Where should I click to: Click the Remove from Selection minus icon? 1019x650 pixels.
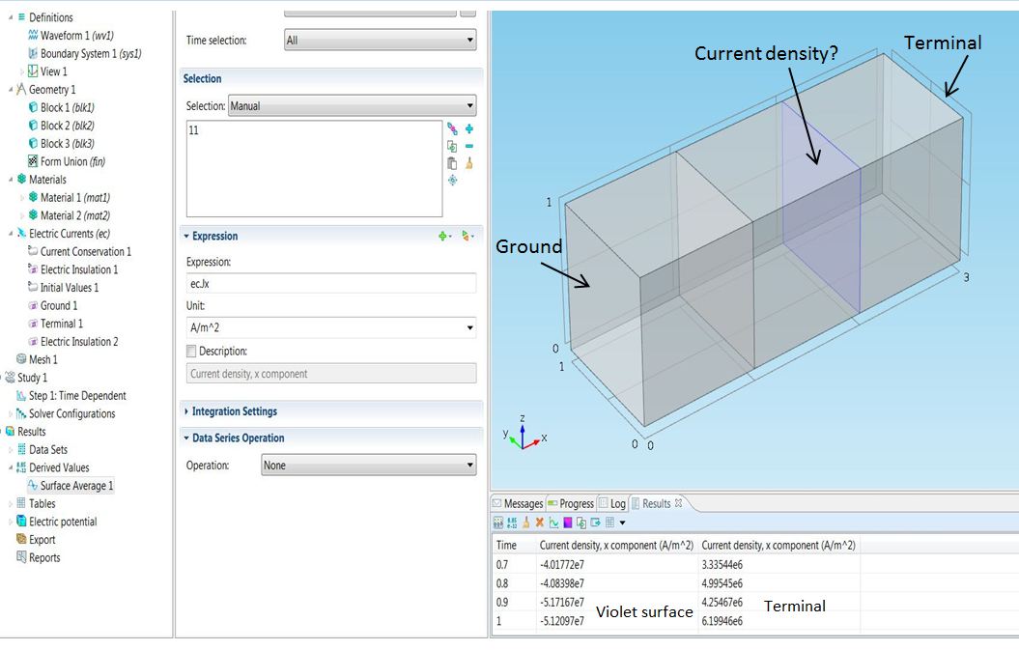pos(469,146)
